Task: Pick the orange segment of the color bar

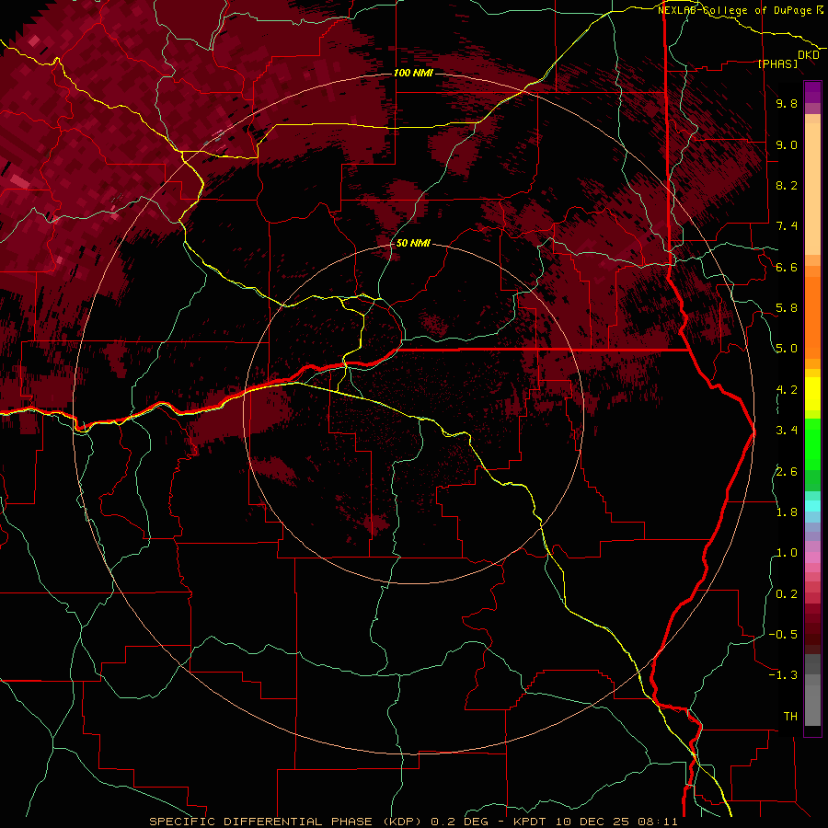Action: click(x=812, y=318)
